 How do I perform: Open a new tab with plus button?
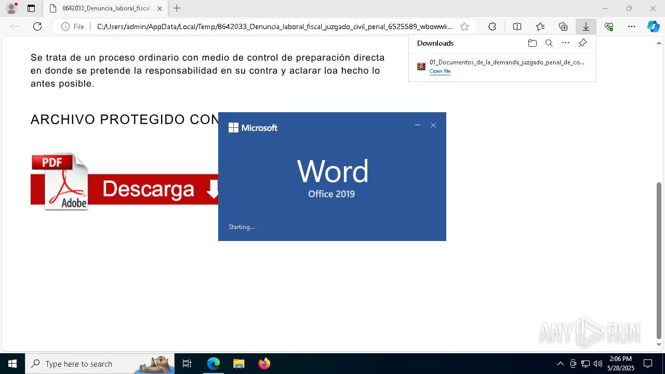click(177, 8)
